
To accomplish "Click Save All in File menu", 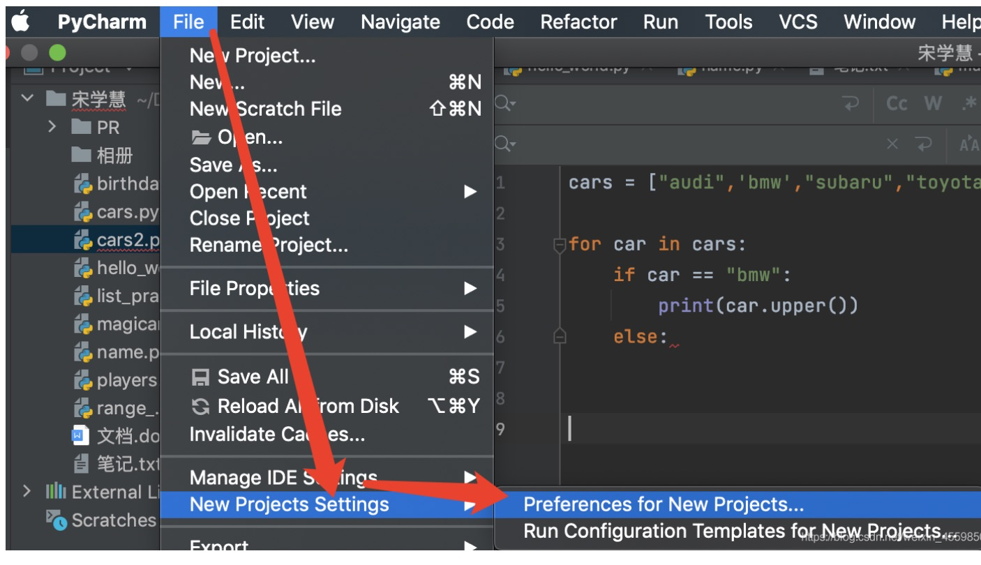I will (253, 377).
